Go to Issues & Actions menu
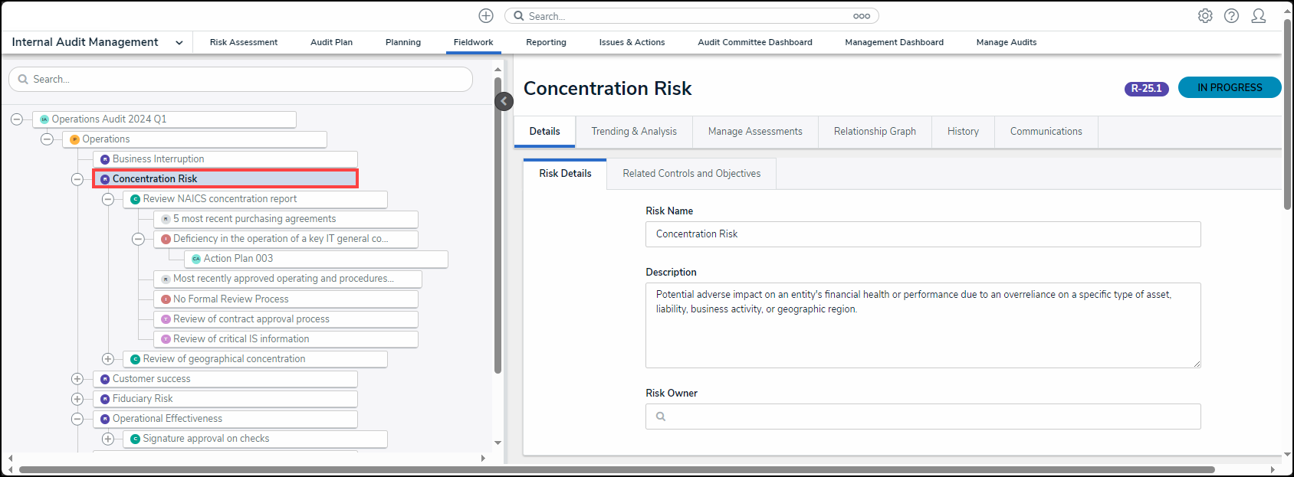Image resolution: width=1294 pixels, height=477 pixels. click(632, 43)
